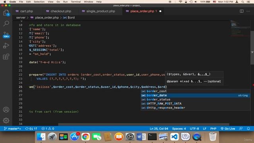Screen dimensions: 254x143
Task: Click the horizontal editor scrollbar
Action: [144, 124]
